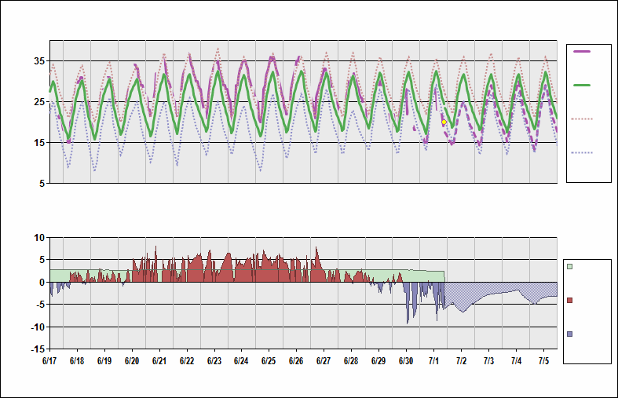Select the 7/5 date label
618x398 pixels.
(543, 360)
